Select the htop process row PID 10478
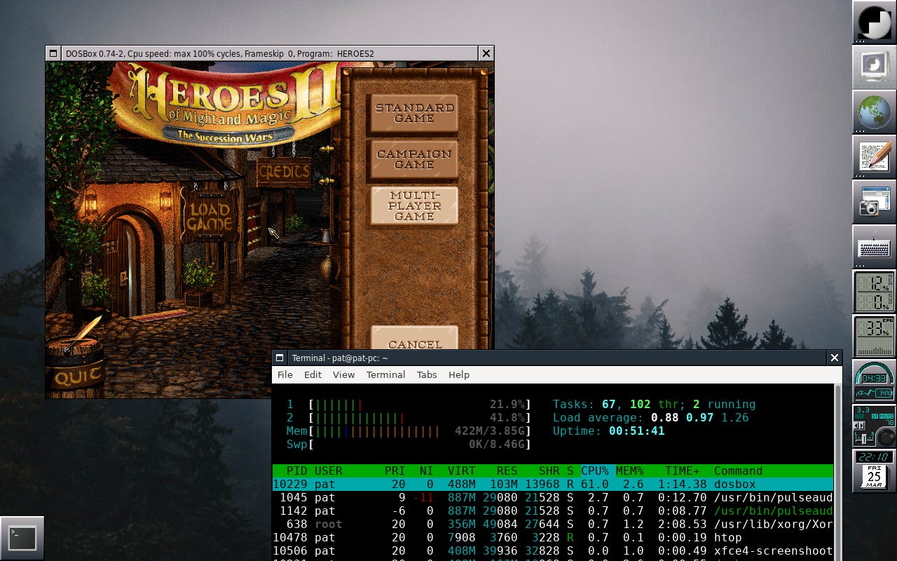Screen dimensions: 897x561 pyautogui.click(x=553, y=537)
